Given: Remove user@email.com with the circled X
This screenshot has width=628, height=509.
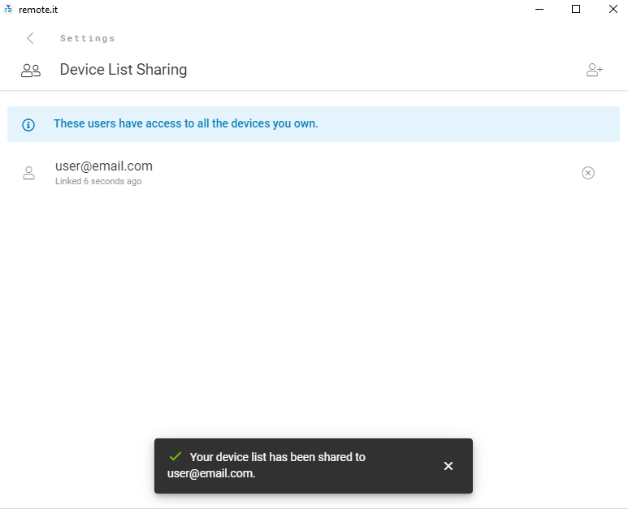Looking at the screenshot, I should pyautogui.click(x=587, y=173).
